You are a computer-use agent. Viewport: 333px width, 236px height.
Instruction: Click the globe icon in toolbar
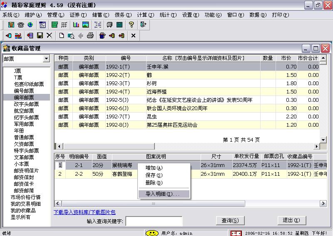pyautogui.click(x=30, y=25)
